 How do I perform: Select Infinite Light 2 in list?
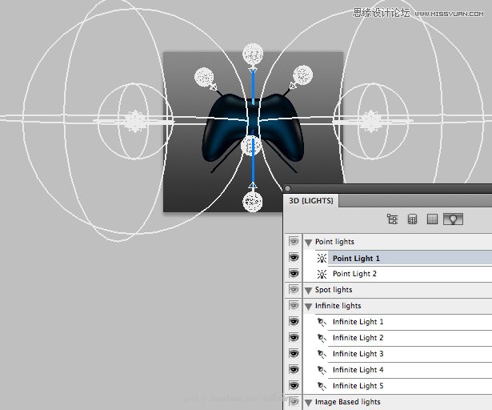point(358,338)
